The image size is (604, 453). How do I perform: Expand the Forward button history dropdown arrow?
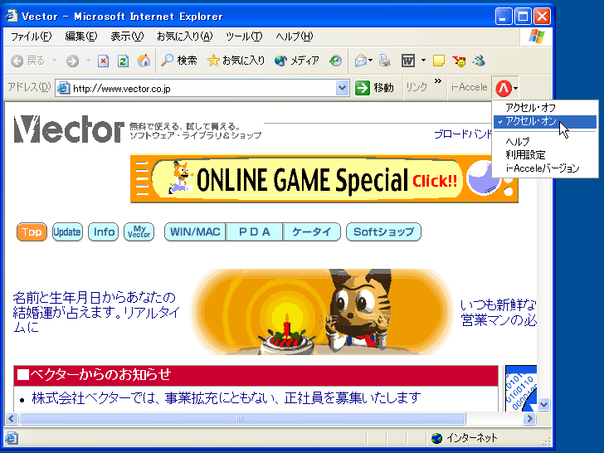click(88, 61)
